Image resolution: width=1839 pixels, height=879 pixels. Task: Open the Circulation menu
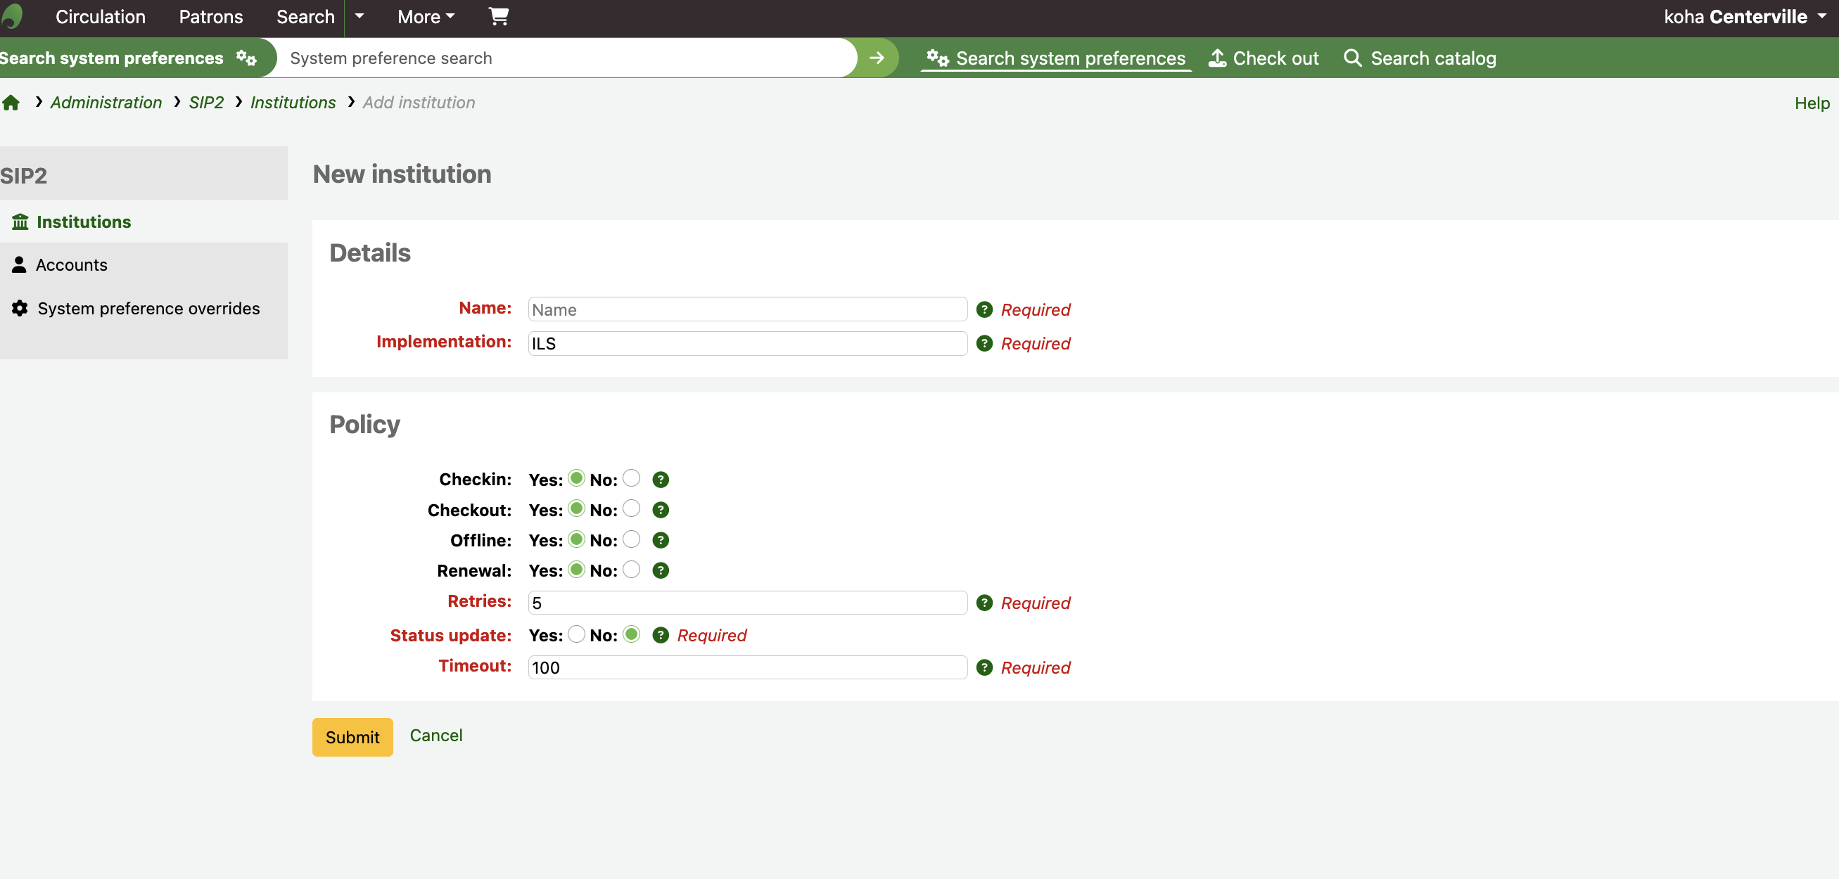coord(100,16)
